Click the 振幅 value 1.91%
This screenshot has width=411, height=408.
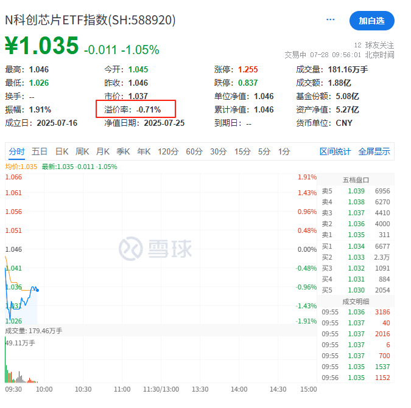[40, 109]
